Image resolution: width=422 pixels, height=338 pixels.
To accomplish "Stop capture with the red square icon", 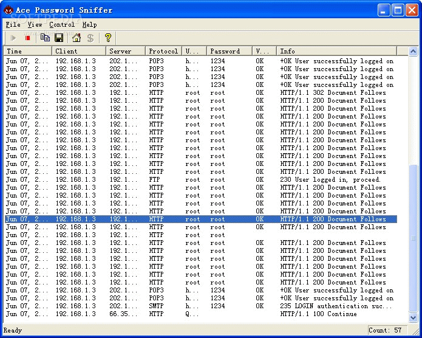I will [x=27, y=38].
